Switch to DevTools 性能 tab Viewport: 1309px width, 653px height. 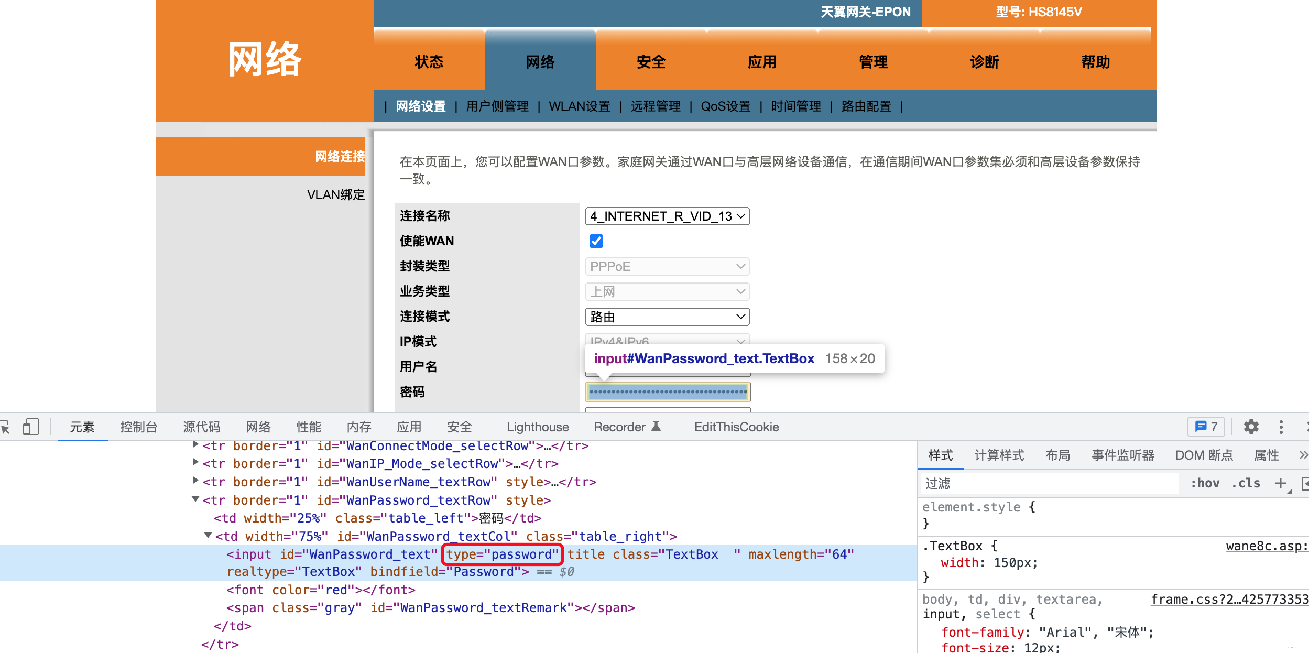[x=309, y=427]
